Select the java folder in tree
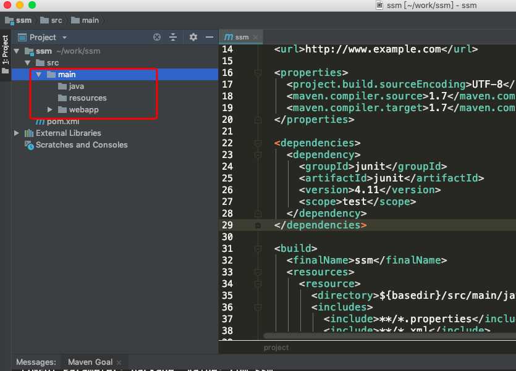 [x=77, y=86]
